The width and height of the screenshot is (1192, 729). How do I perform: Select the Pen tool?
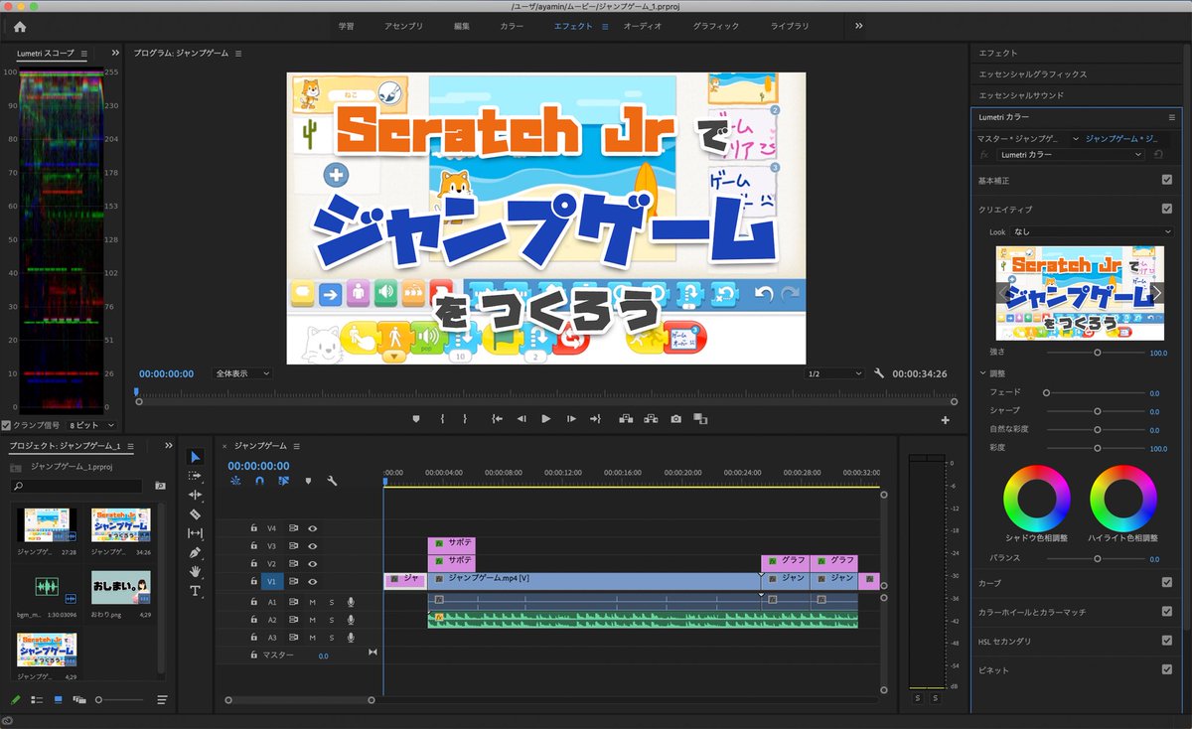coord(196,552)
